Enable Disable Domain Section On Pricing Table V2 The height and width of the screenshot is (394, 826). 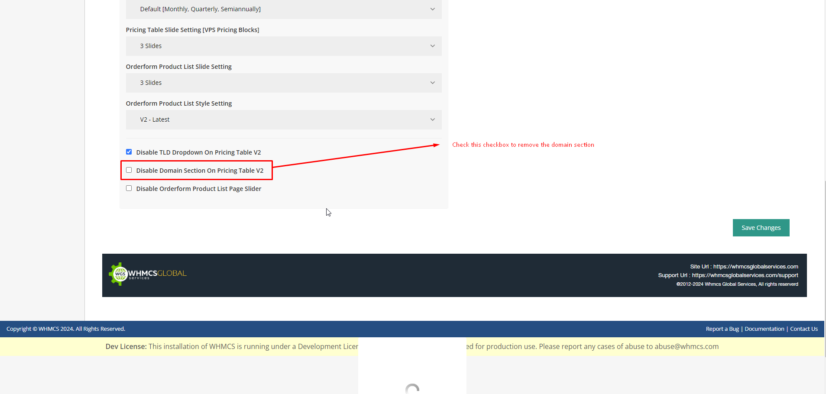click(129, 170)
